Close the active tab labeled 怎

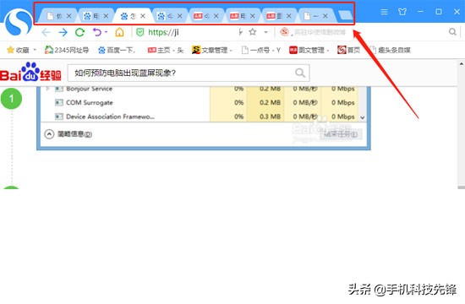[143, 16]
